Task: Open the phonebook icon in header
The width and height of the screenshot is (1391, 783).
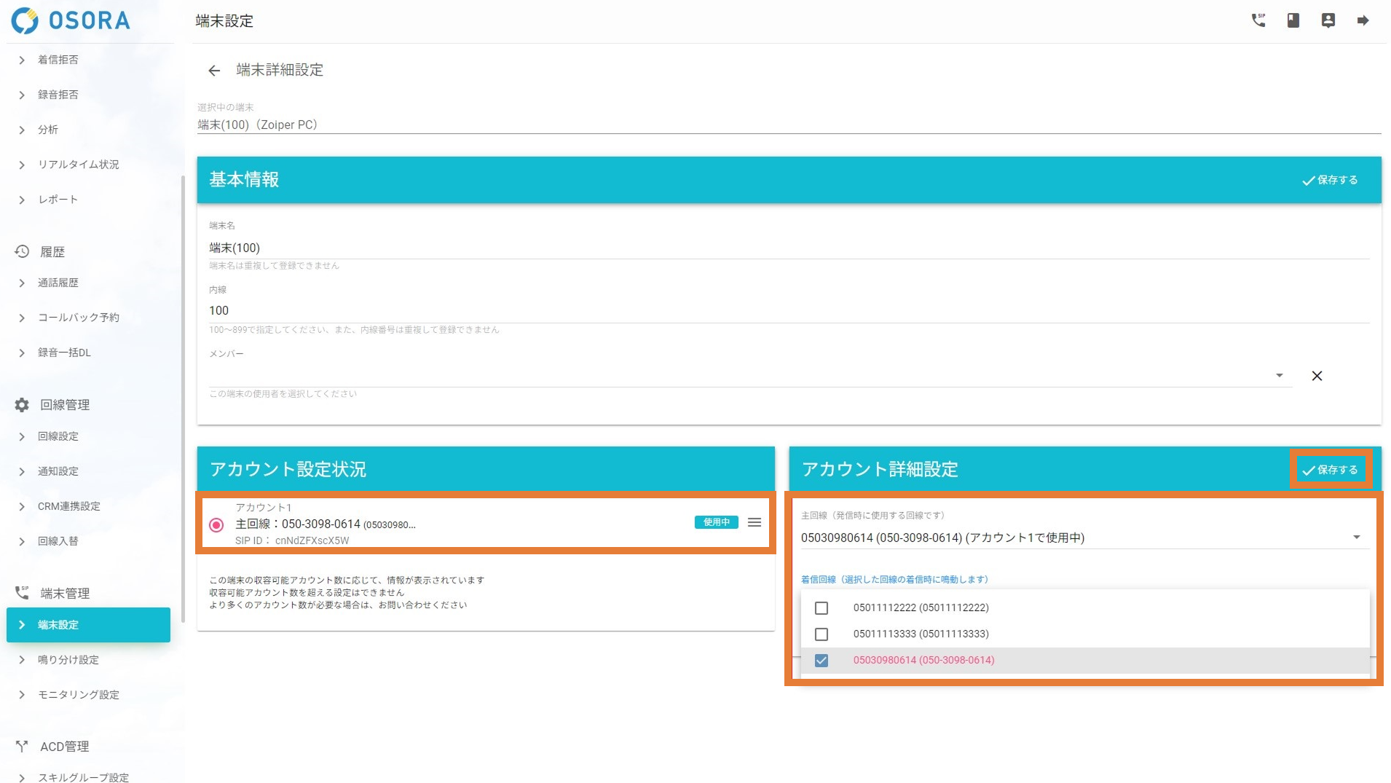Action: point(1293,20)
